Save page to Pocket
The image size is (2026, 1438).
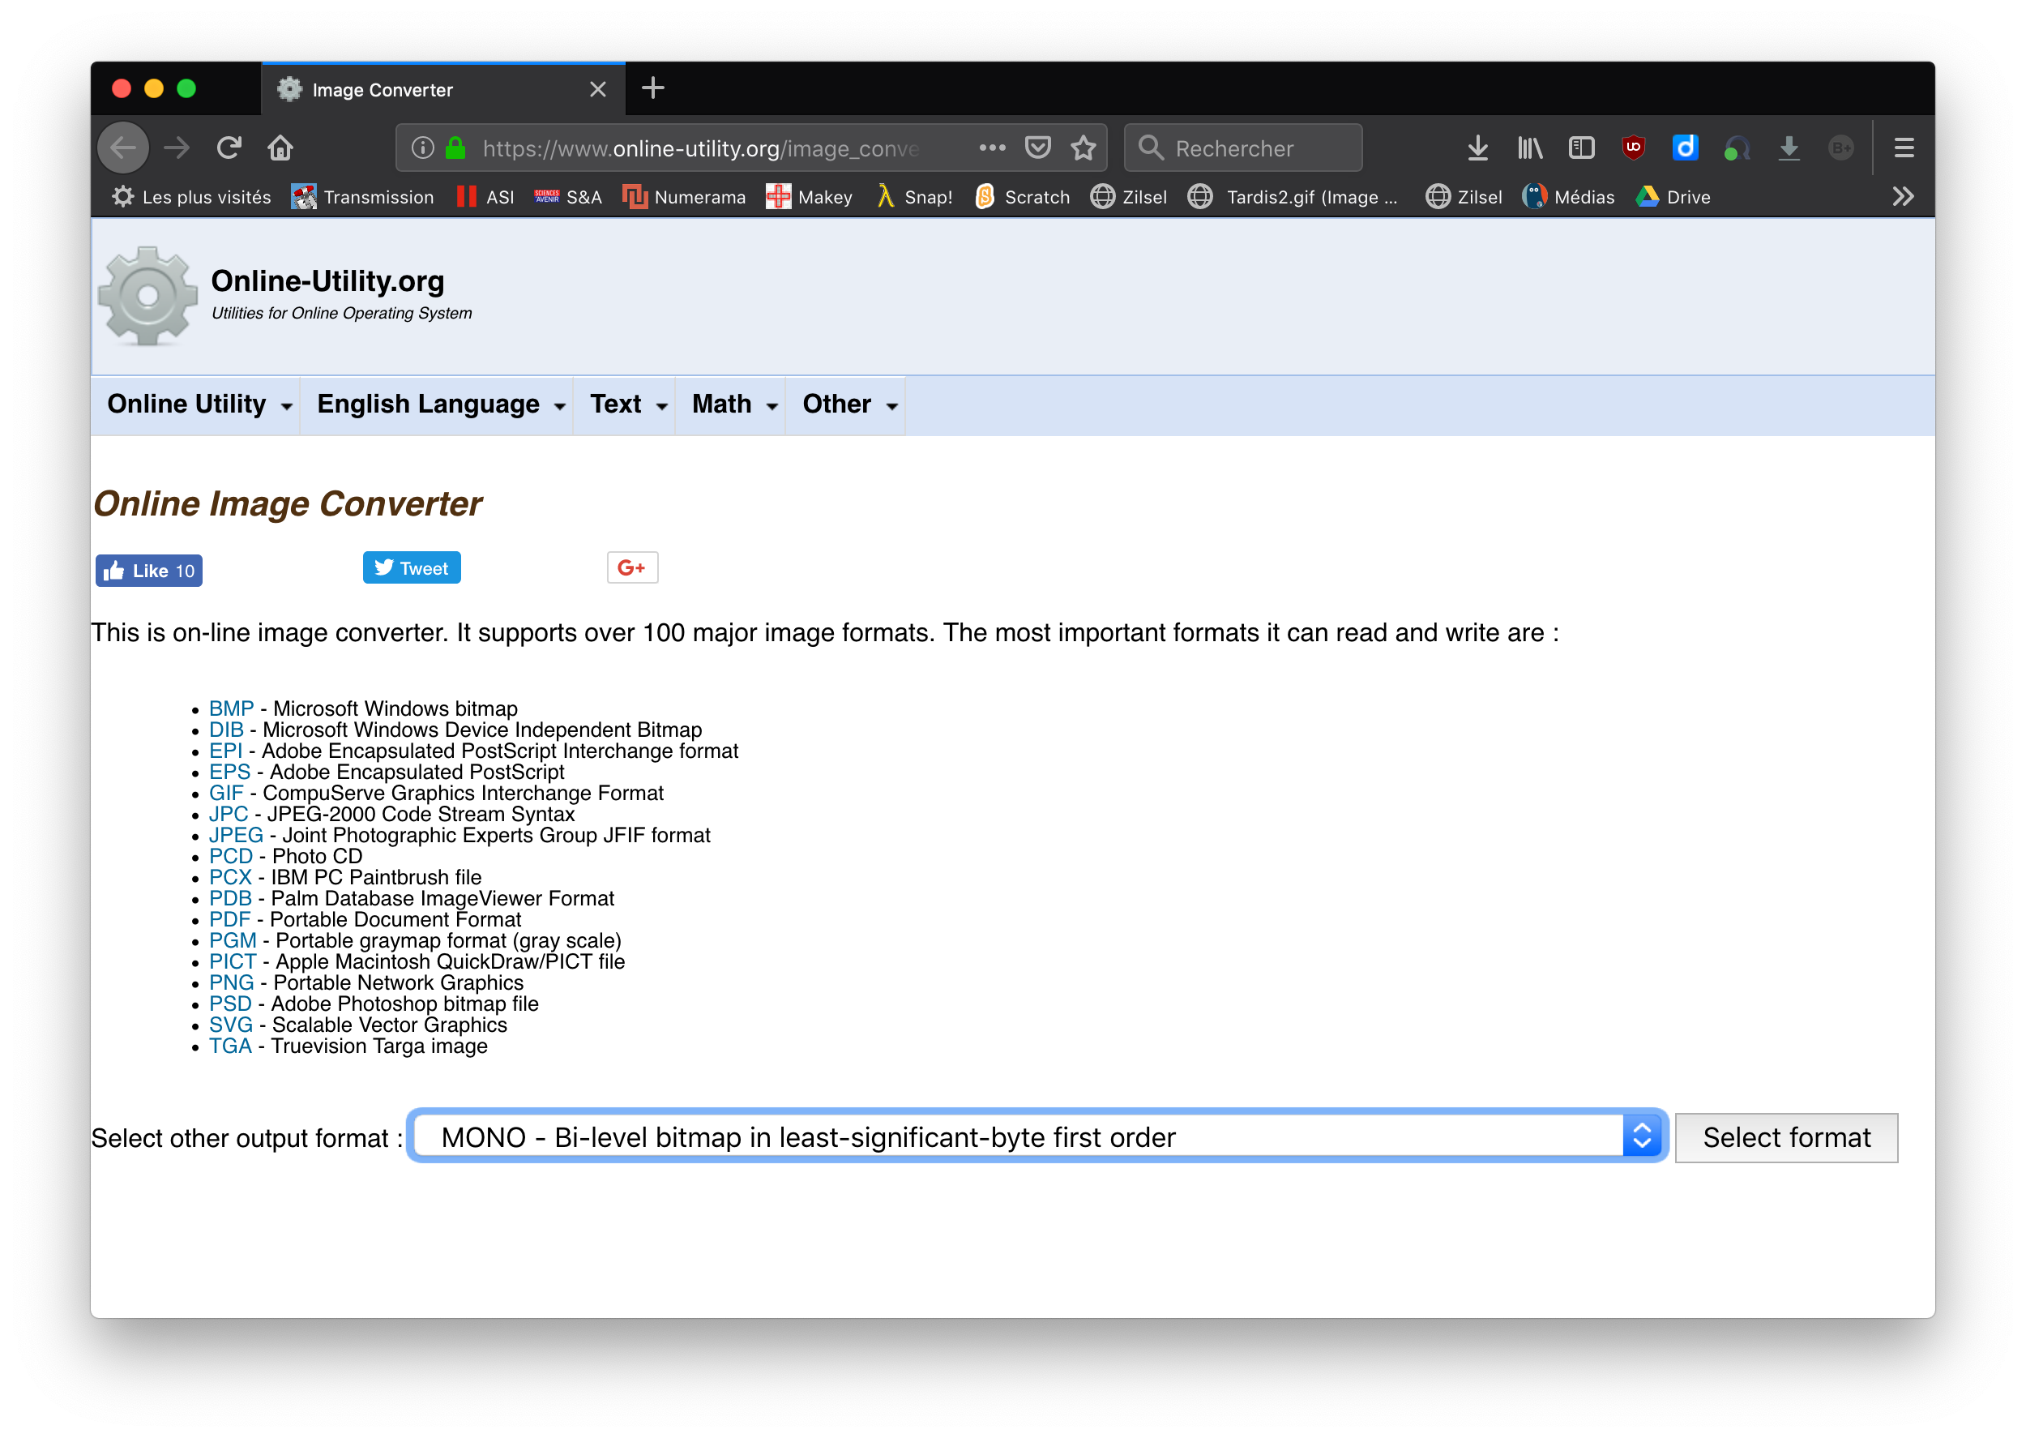click(x=1037, y=148)
